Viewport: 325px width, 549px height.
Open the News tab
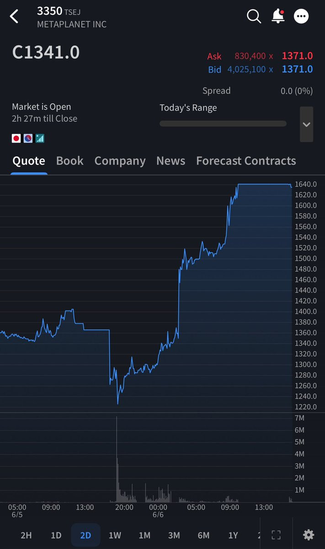(170, 161)
